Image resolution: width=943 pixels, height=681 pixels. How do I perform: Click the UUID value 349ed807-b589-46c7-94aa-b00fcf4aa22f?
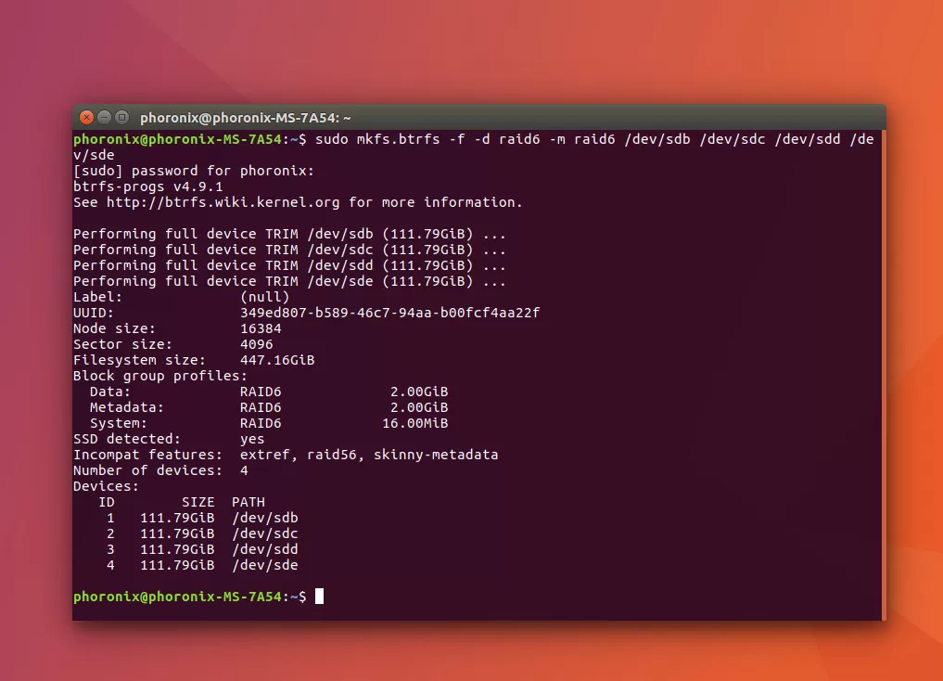(x=389, y=313)
